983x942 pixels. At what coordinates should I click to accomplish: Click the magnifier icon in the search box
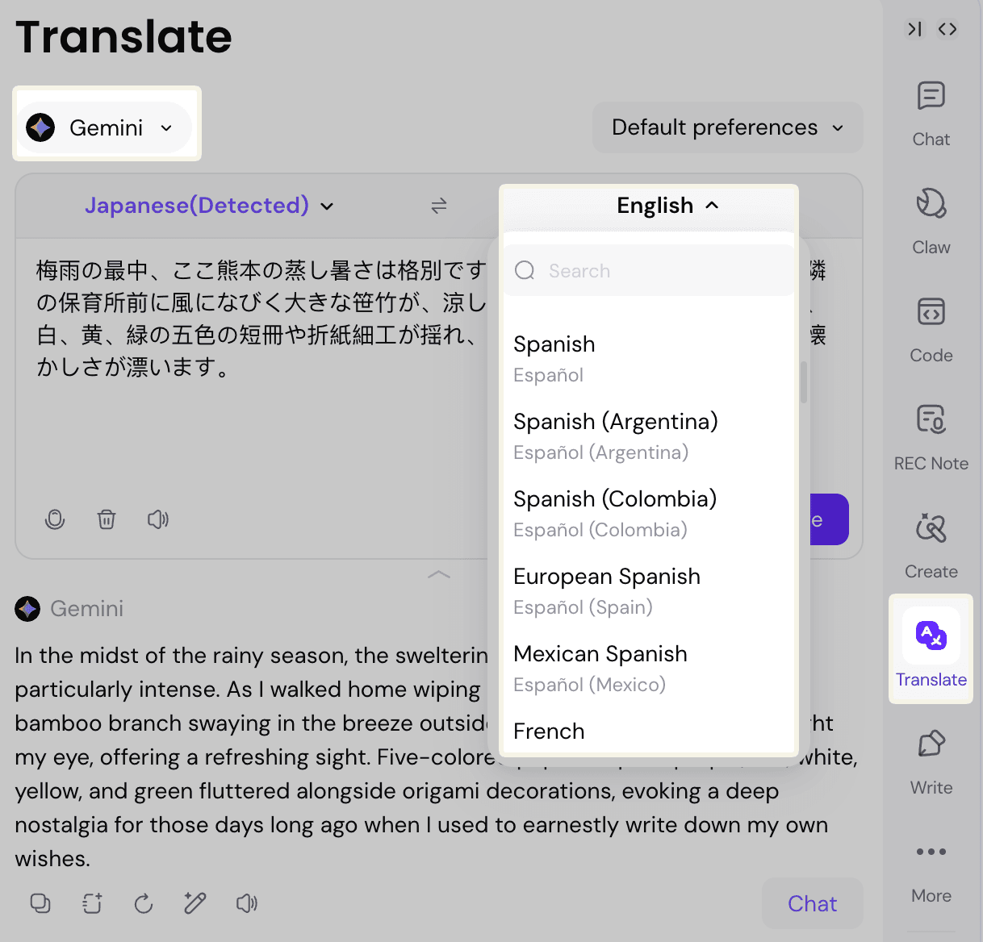pyautogui.click(x=525, y=270)
